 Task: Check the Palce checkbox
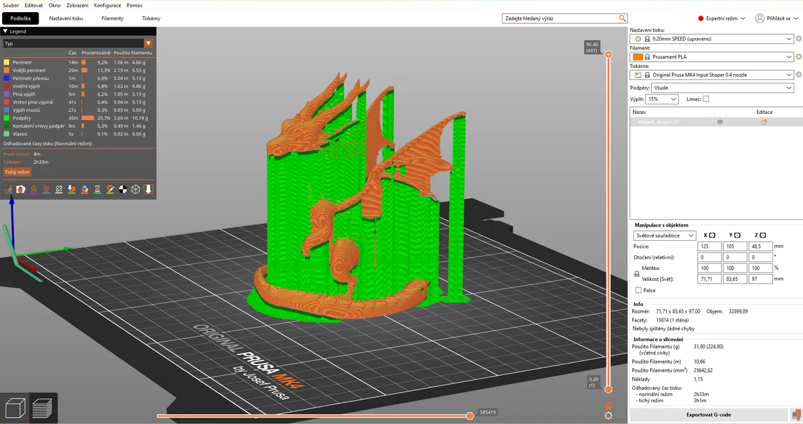pyautogui.click(x=639, y=290)
